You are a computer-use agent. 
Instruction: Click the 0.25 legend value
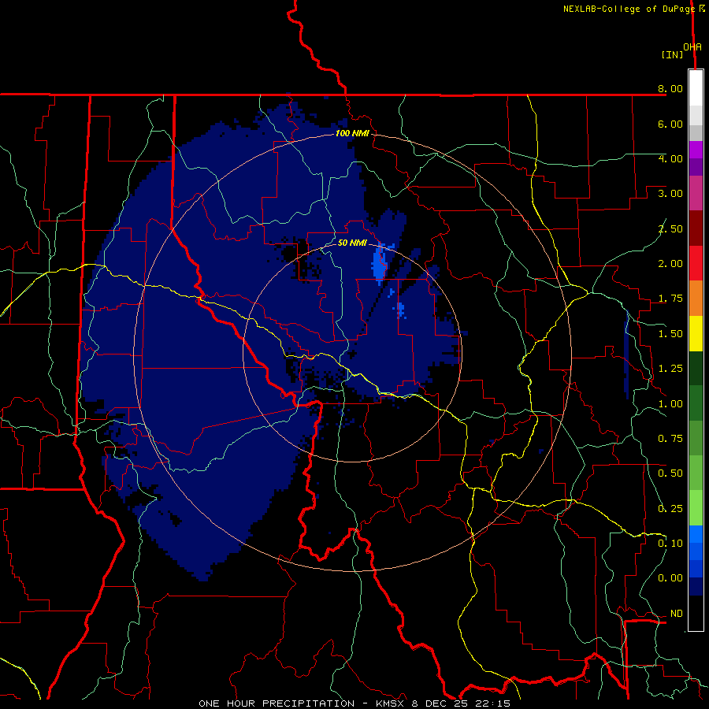670,509
